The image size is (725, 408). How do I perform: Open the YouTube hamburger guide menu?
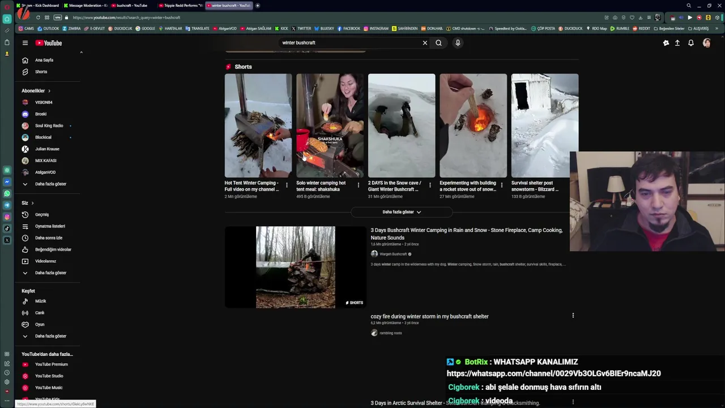25,43
